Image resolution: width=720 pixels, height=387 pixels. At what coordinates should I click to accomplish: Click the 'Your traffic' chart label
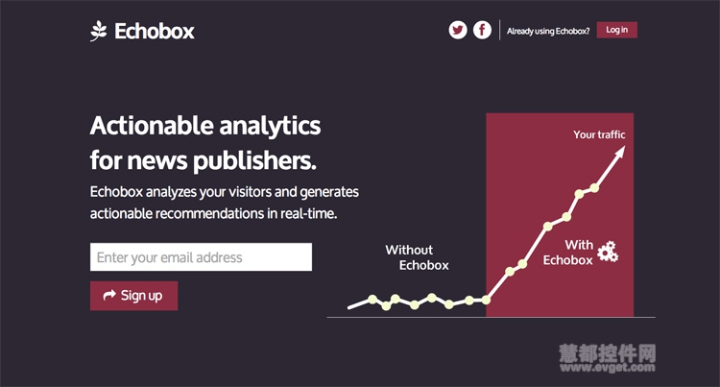tap(599, 134)
